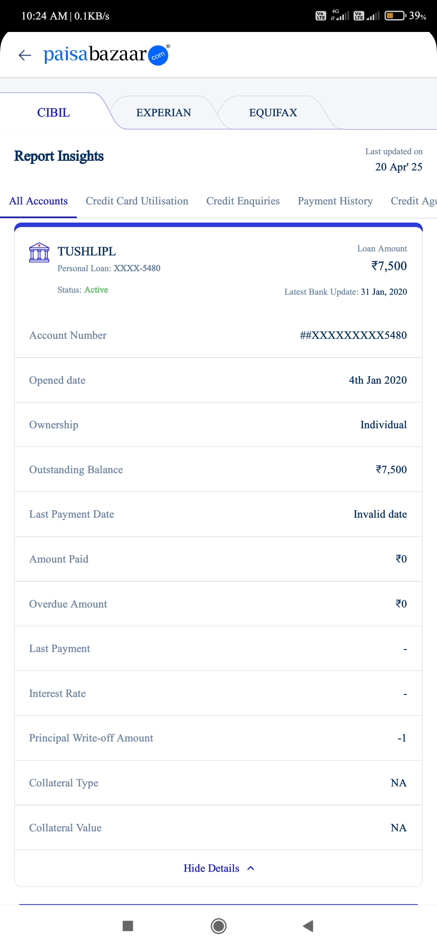Tap the battery icon in status bar
The height and width of the screenshot is (947, 437).
(395, 16)
